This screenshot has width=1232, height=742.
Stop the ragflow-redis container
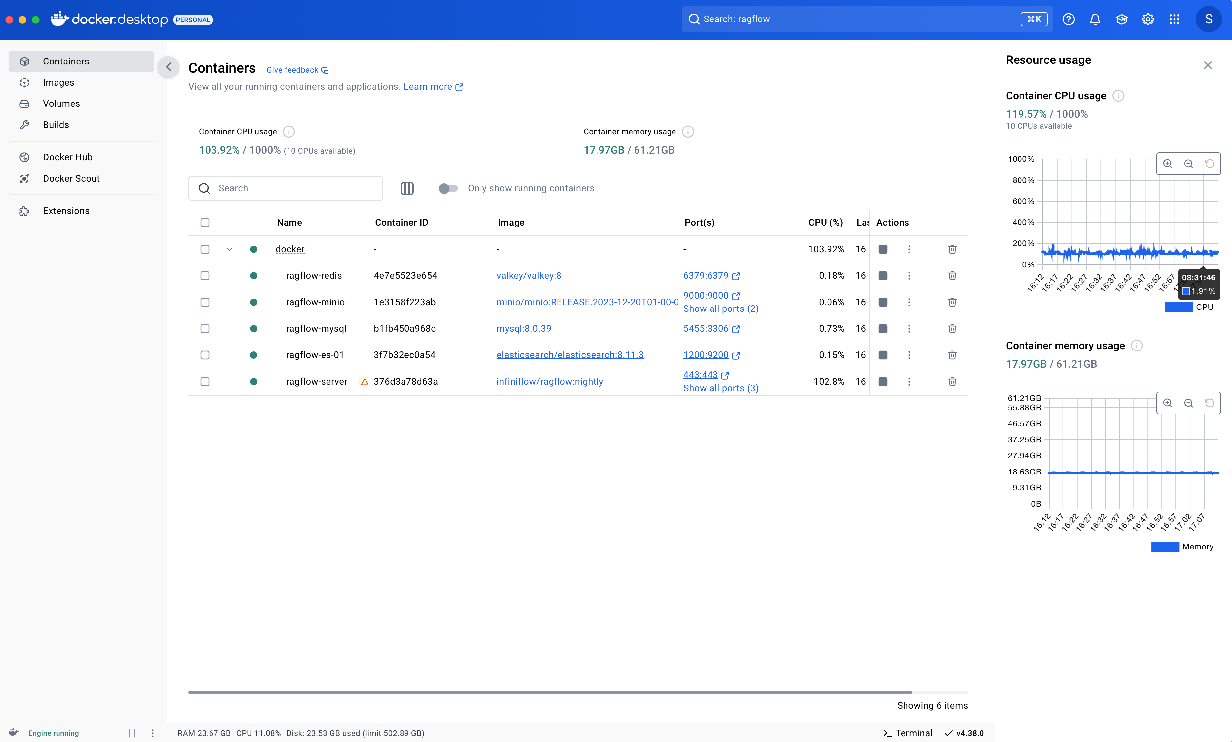[883, 275]
